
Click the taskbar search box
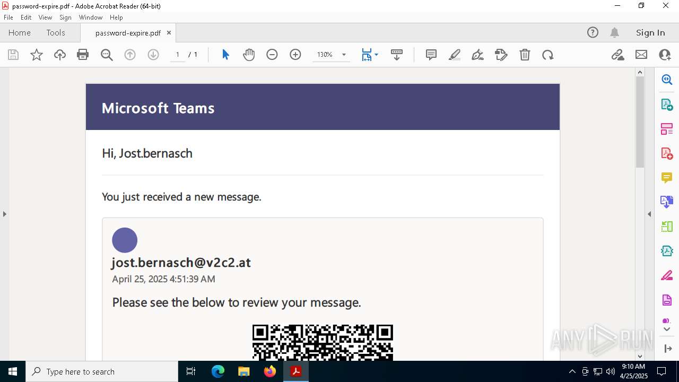tap(102, 371)
